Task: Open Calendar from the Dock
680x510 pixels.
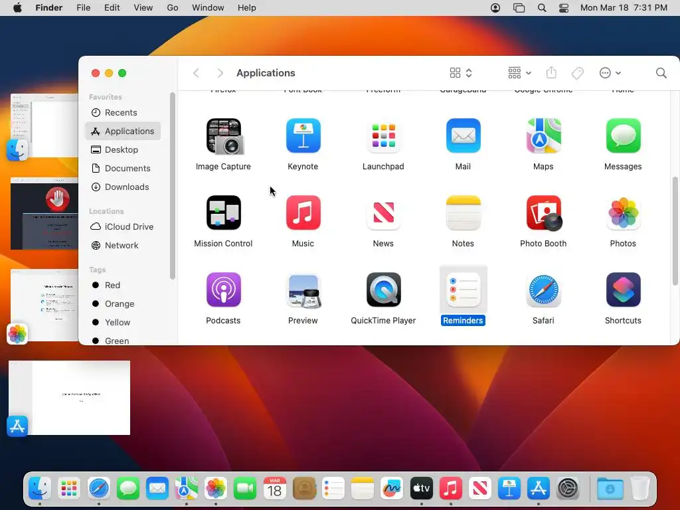Action: [274, 489]
